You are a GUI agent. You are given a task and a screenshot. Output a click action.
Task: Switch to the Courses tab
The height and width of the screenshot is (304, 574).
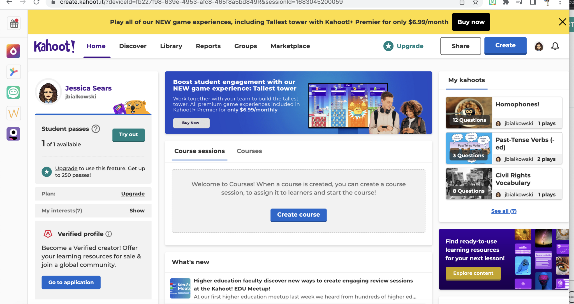click(249, 151)
